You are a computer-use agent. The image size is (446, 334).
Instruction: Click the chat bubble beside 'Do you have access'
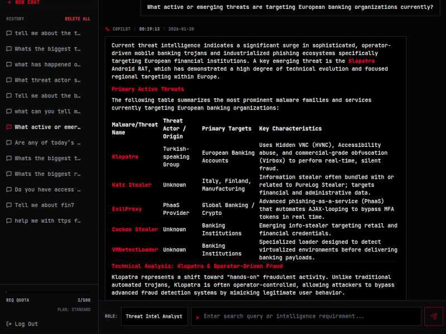coord(8,189)
